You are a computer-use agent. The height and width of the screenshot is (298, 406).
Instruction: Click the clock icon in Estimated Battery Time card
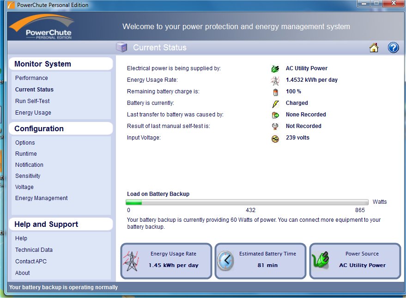(225, 261)
